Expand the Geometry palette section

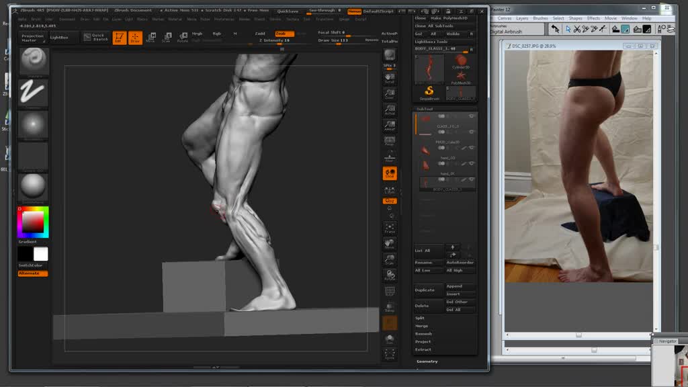coord(427,361)
